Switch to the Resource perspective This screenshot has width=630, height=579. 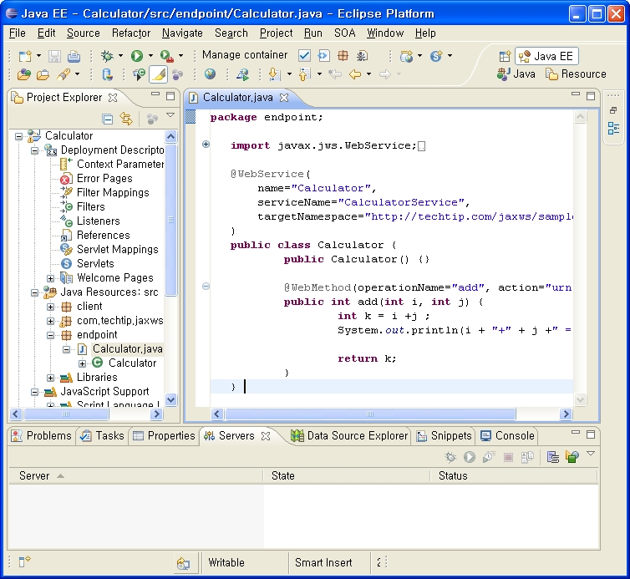point(576,74)
